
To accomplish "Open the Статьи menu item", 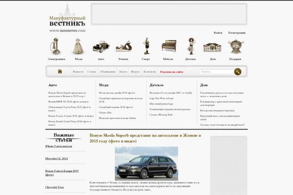I will [92, 72].
